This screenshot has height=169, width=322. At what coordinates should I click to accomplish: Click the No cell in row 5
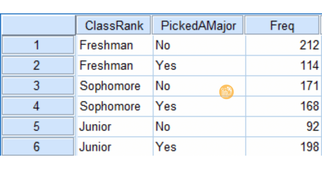pyautogui.click(x=163, y=126)
